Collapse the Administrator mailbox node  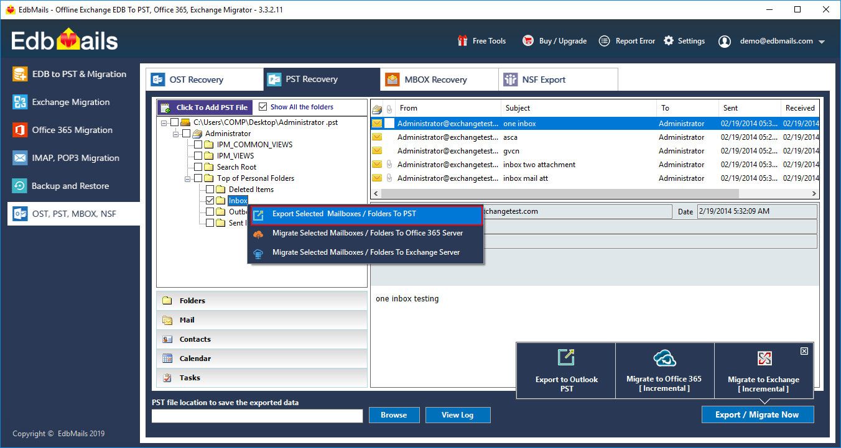click(x=175, y=134)
